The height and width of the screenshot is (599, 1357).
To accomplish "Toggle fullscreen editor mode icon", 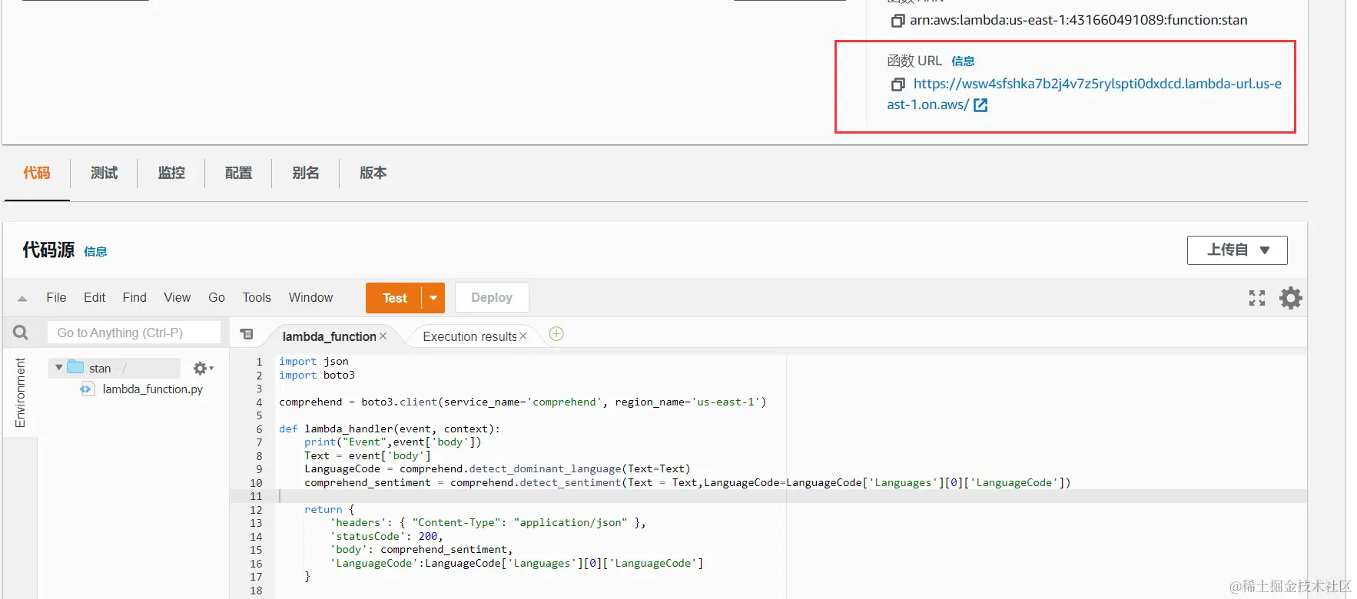I will (1257, 298).
